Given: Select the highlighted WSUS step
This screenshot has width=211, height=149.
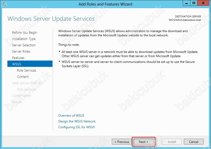Looking at the screenshot, I should [30, 64].
